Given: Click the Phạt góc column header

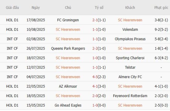Looking at the screenshot, I should point(161,8).
